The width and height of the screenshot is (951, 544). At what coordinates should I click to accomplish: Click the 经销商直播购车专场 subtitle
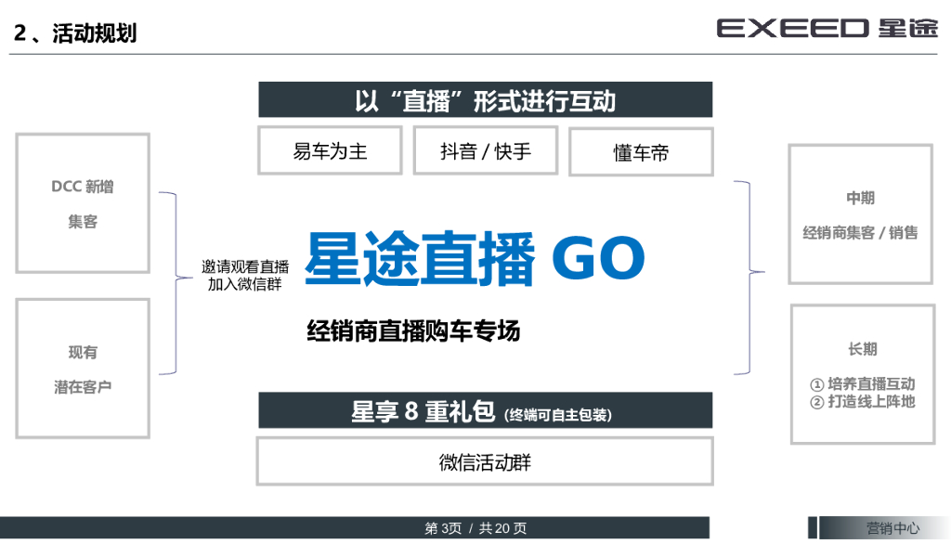click(413, 331)
